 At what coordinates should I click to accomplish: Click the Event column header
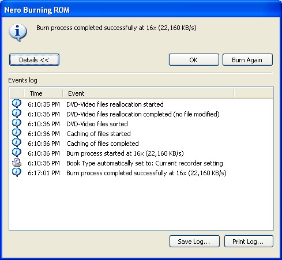(x=148, y=93)
